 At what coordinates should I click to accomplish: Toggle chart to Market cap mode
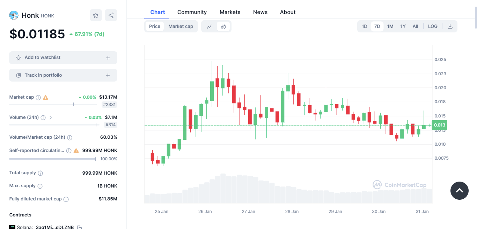click(x=181, y=26)
